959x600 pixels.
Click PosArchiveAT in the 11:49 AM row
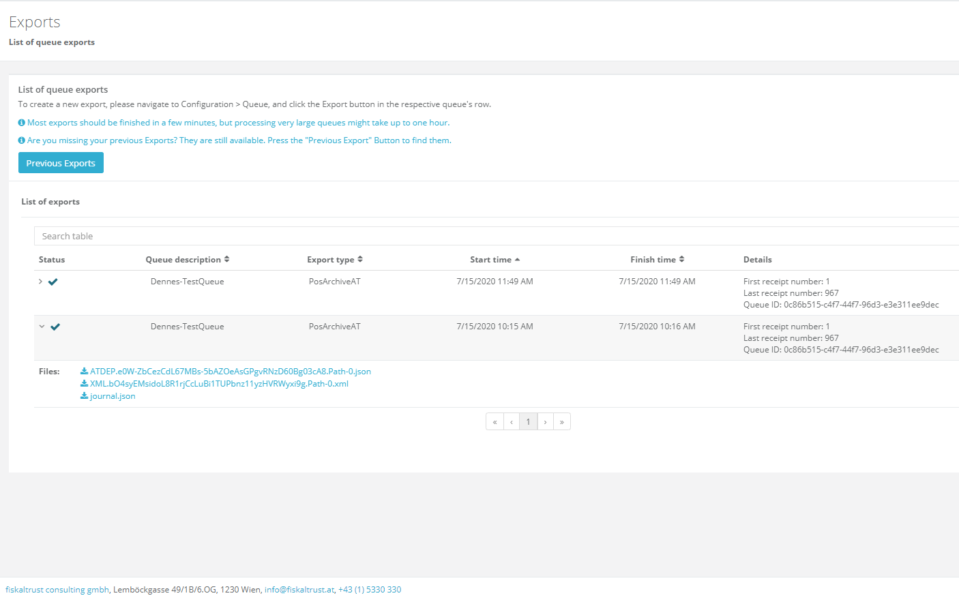tap(334, 282)
